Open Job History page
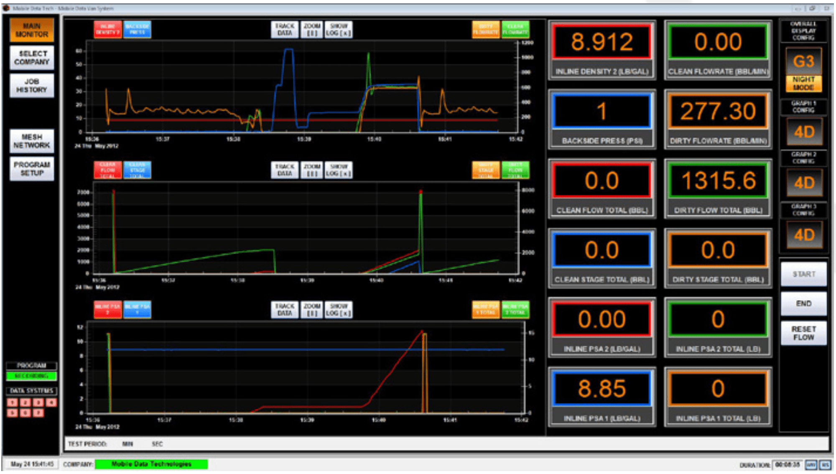 [32, 85]
